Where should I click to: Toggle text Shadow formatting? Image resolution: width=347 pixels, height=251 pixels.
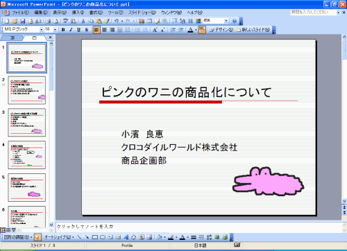click(87, 30)
